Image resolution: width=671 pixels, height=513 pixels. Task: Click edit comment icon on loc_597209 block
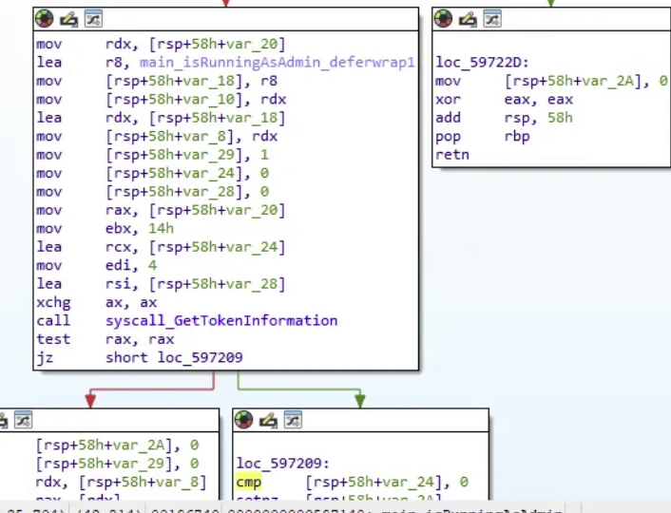tap(267, 420)
